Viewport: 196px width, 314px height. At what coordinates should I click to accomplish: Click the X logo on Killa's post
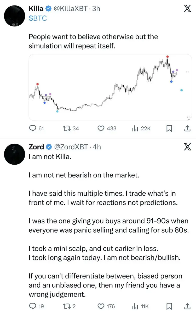coord(187,9)
